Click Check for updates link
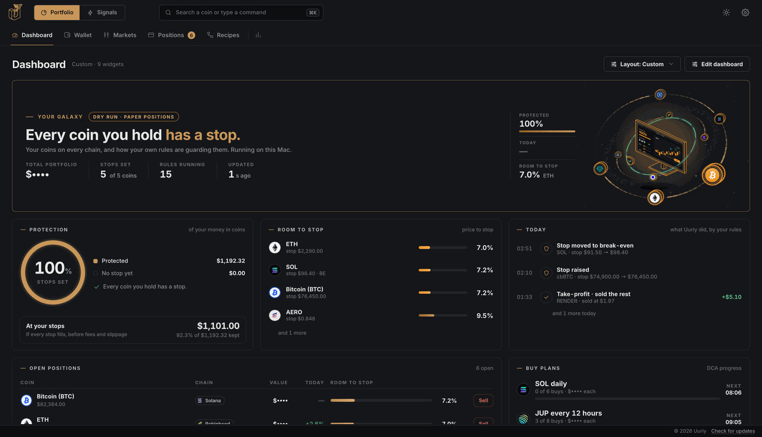Screen dimensions: 762x437 [x=733, y=431]
